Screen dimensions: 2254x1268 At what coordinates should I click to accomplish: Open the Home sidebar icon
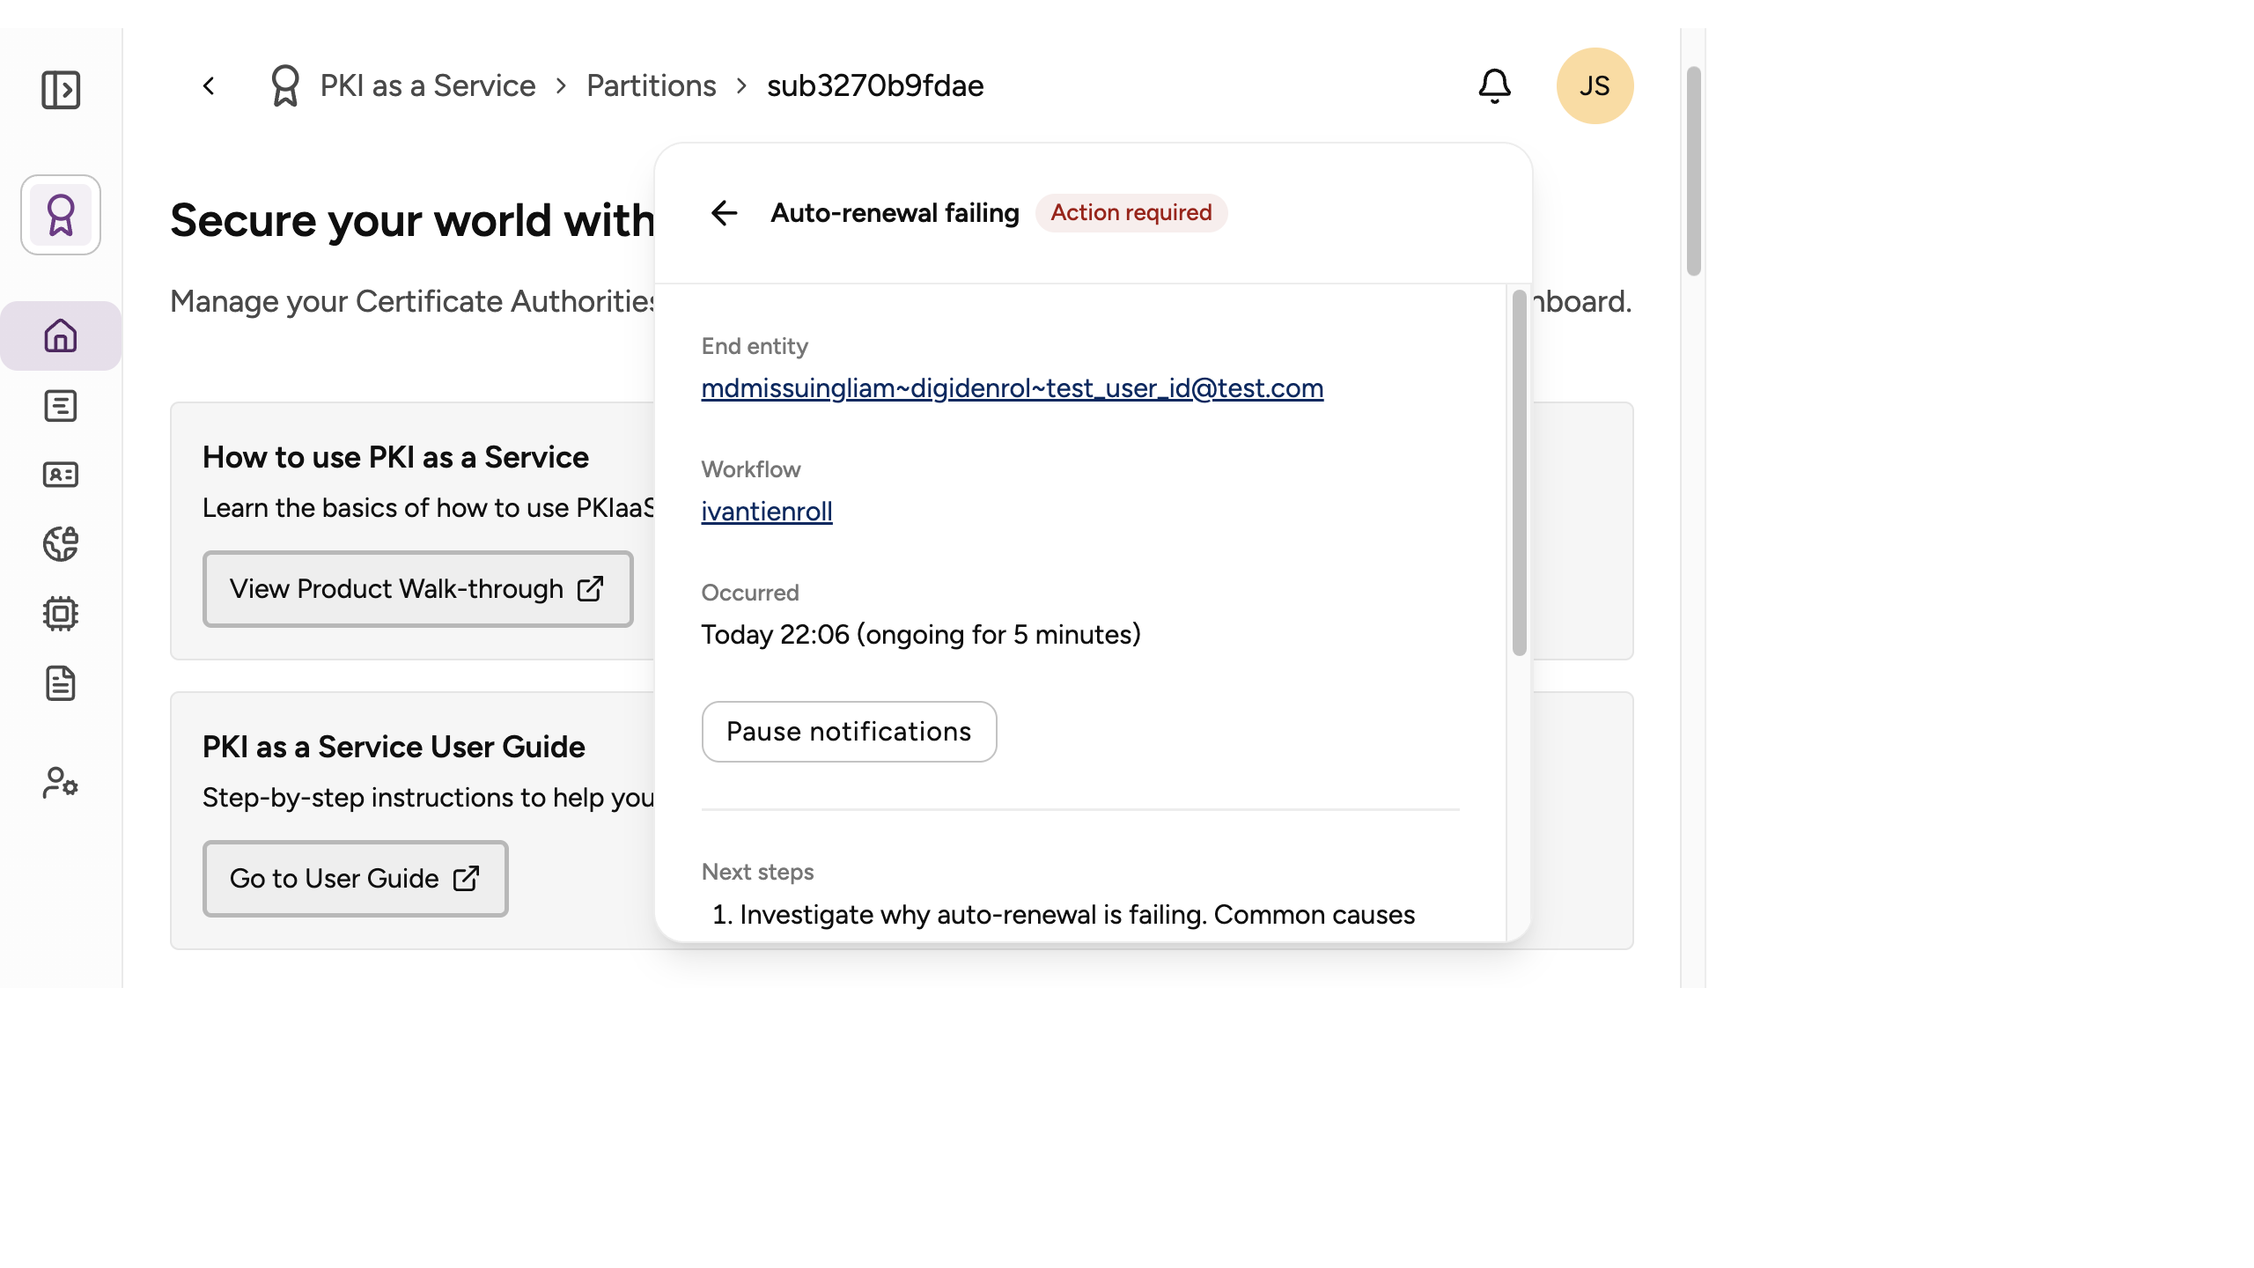tap(61, 335)
